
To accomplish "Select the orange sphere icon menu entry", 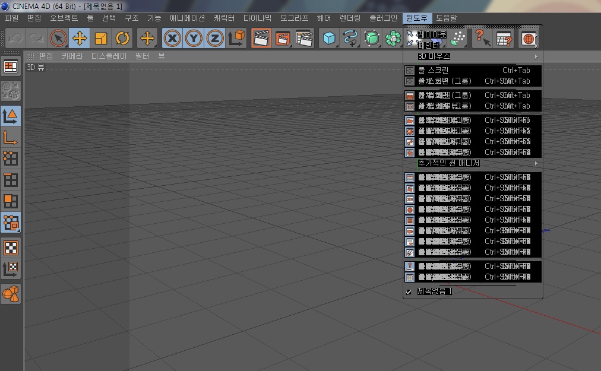I will (x=473, y=131).
